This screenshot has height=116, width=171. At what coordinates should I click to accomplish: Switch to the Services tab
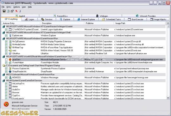click(x=47, y=19)
